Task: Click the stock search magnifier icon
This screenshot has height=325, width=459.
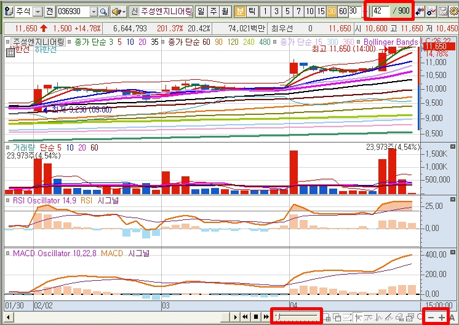Action: (103, 12)
